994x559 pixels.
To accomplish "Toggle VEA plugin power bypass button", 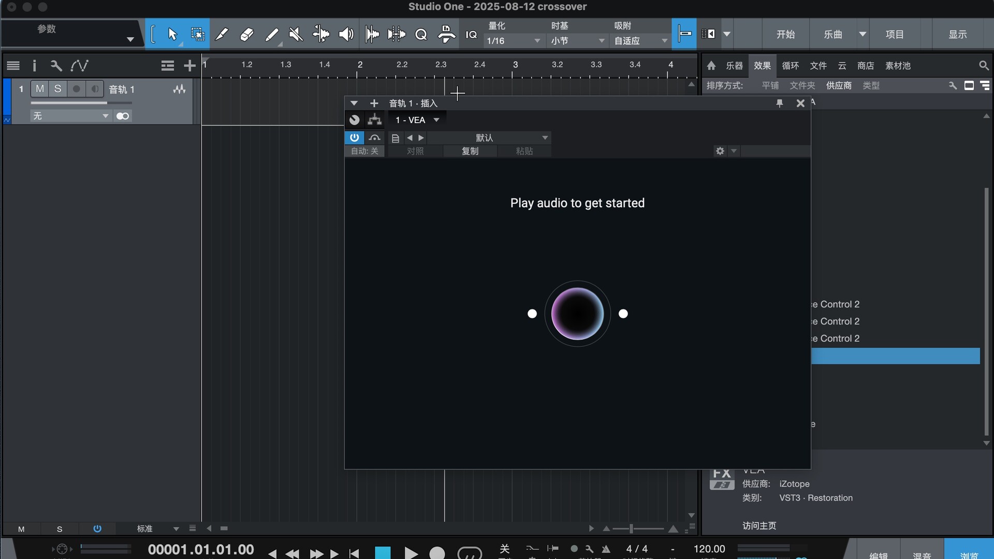I will coord(354,138).
